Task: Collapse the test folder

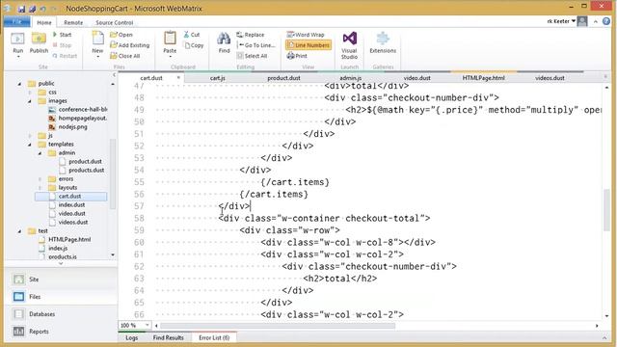Action: (x=19, y=231)
